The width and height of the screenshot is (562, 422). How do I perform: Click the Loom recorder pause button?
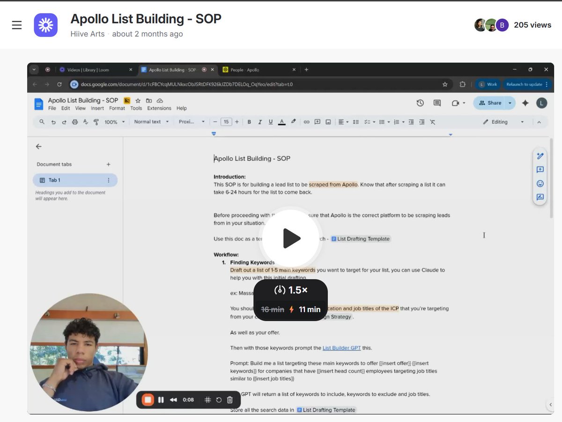[x=161, y=400]
